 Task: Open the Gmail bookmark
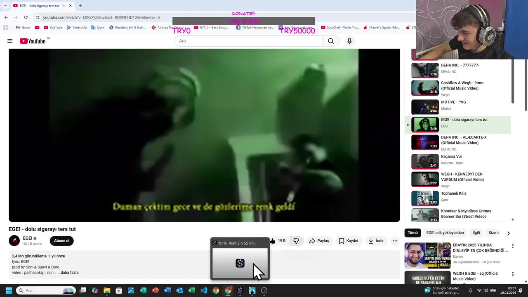point(23,28)
